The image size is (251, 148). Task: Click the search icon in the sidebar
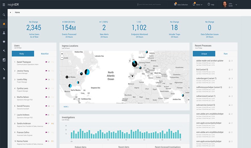click(x=4, y=15)
